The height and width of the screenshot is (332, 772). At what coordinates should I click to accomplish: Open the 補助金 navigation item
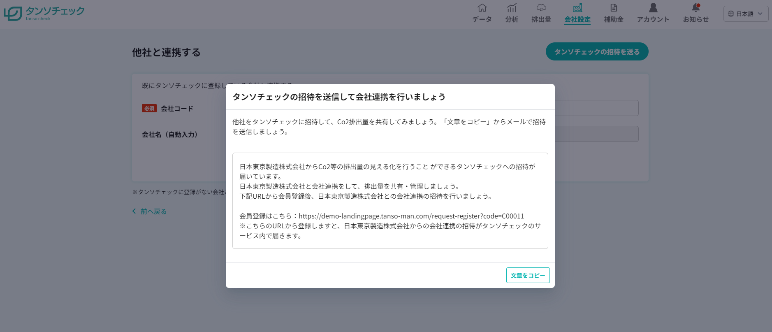(614, 14)
